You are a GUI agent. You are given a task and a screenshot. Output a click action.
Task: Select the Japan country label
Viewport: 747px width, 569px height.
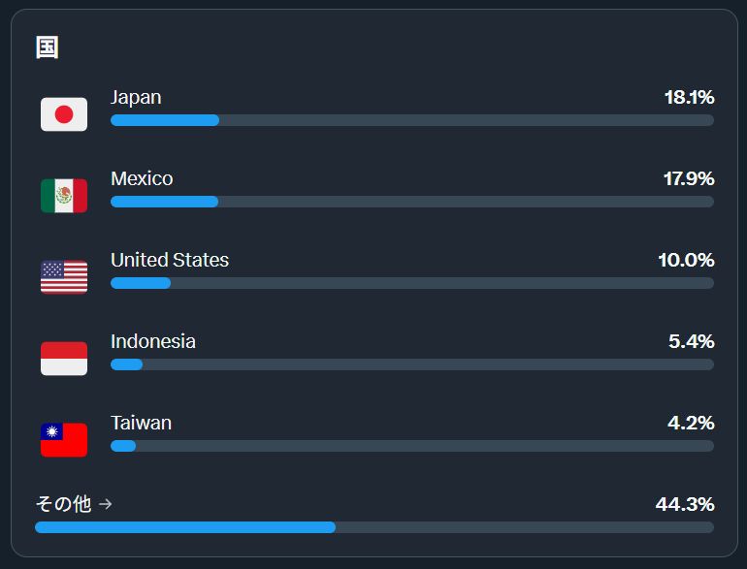(136, 97)
